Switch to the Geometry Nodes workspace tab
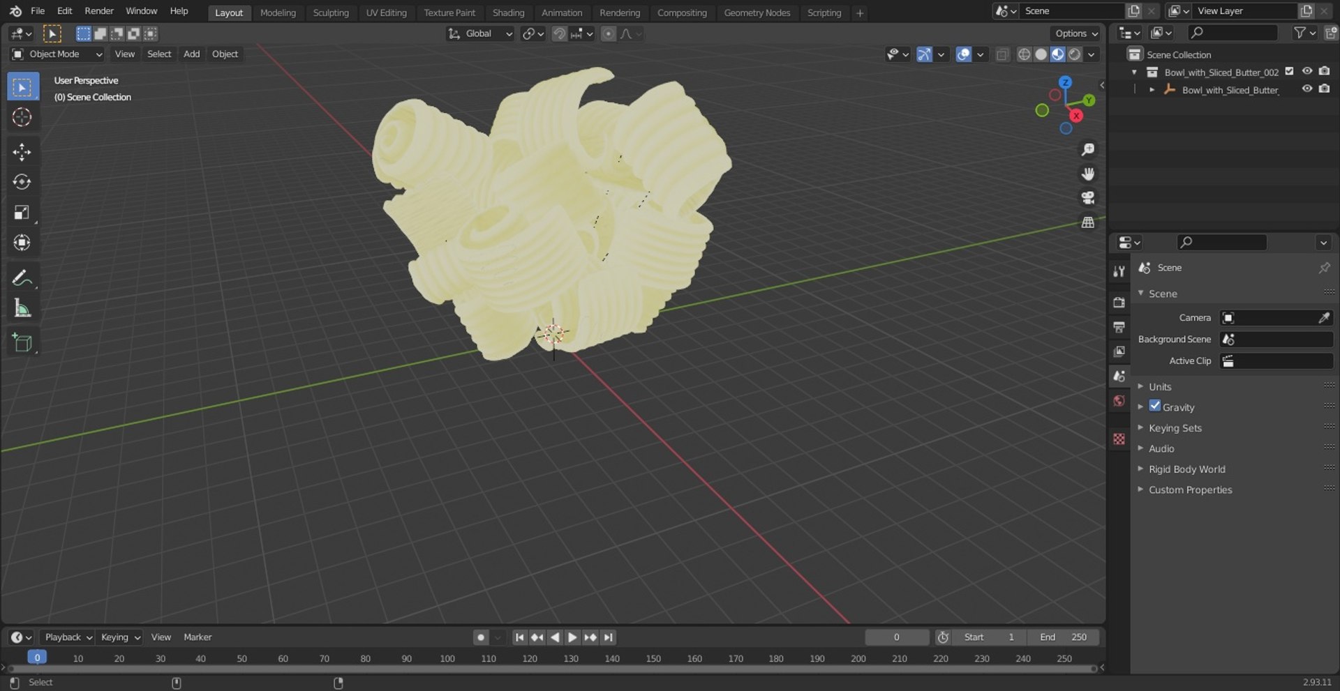The image size is (1340, 691). 757,13
